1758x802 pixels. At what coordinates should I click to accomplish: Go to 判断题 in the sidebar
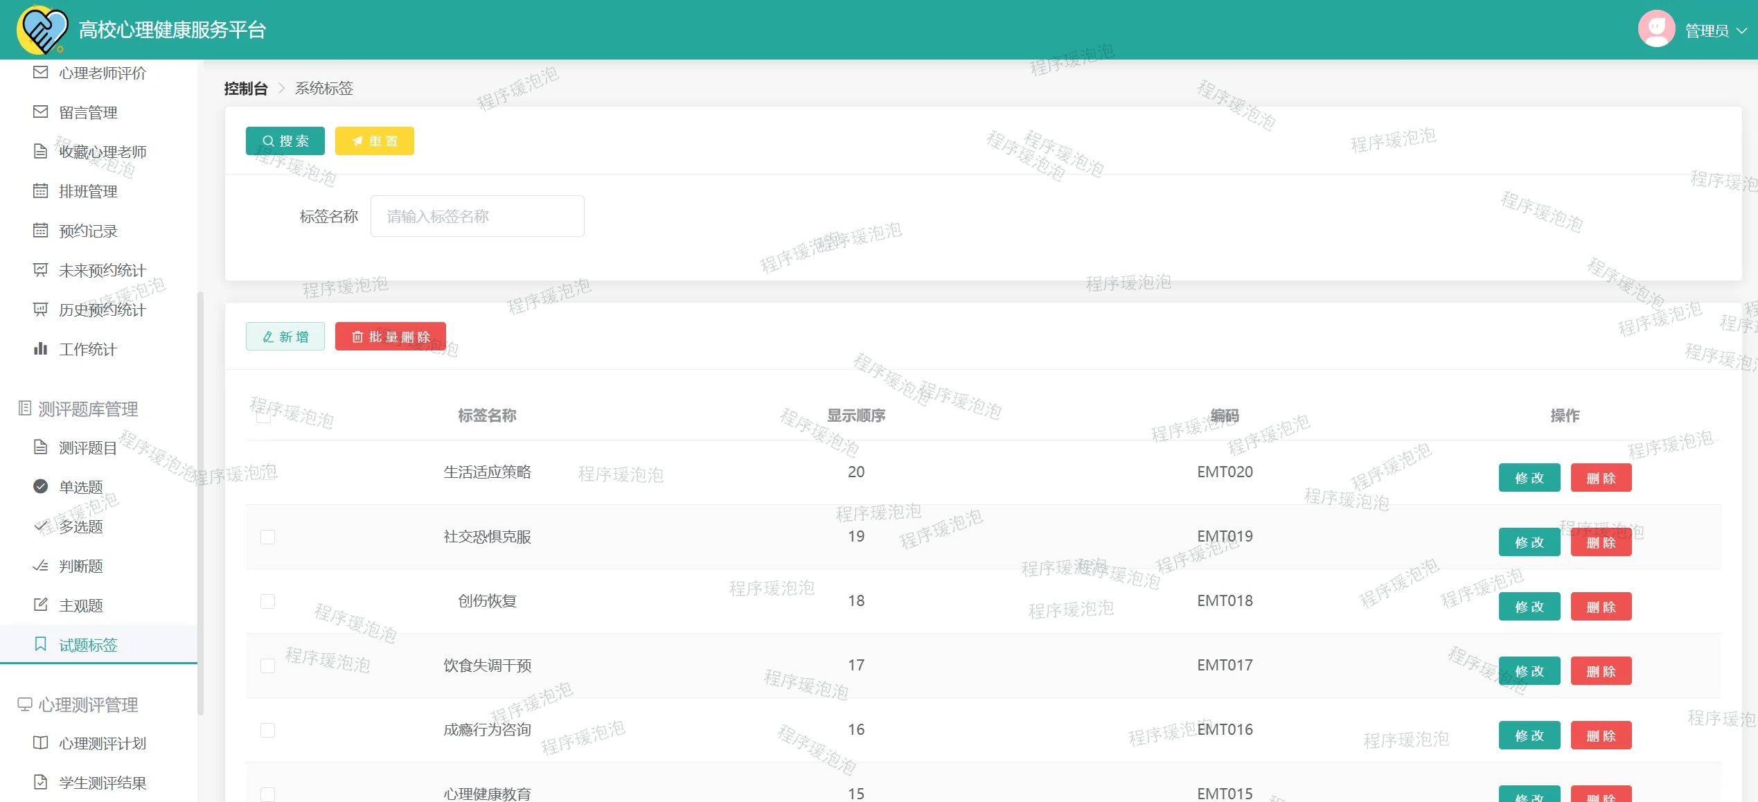(81, 566)
